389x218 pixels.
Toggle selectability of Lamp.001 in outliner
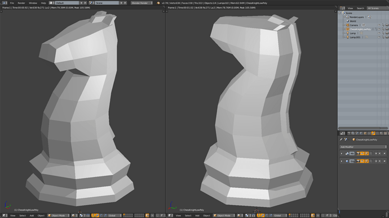[x=383, y=37]
